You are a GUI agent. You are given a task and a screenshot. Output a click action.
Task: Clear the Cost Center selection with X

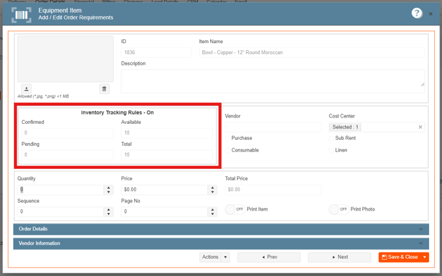420,127
